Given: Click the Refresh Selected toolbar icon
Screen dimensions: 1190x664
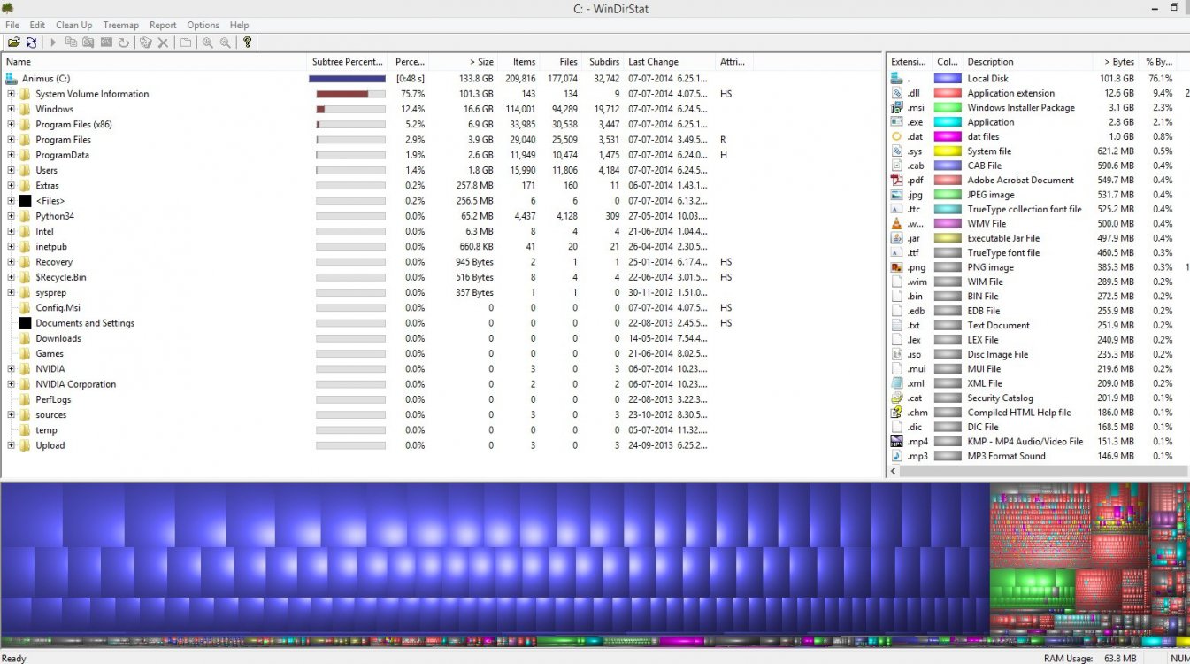Looking at the screenshot, I should click(124, 42).
